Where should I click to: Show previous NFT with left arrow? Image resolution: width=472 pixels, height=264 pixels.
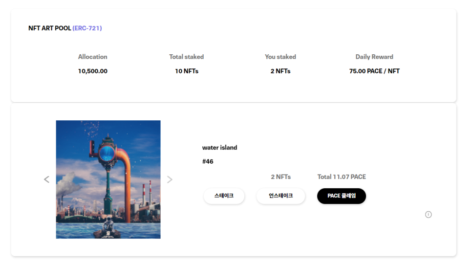(x=46, y=179)
